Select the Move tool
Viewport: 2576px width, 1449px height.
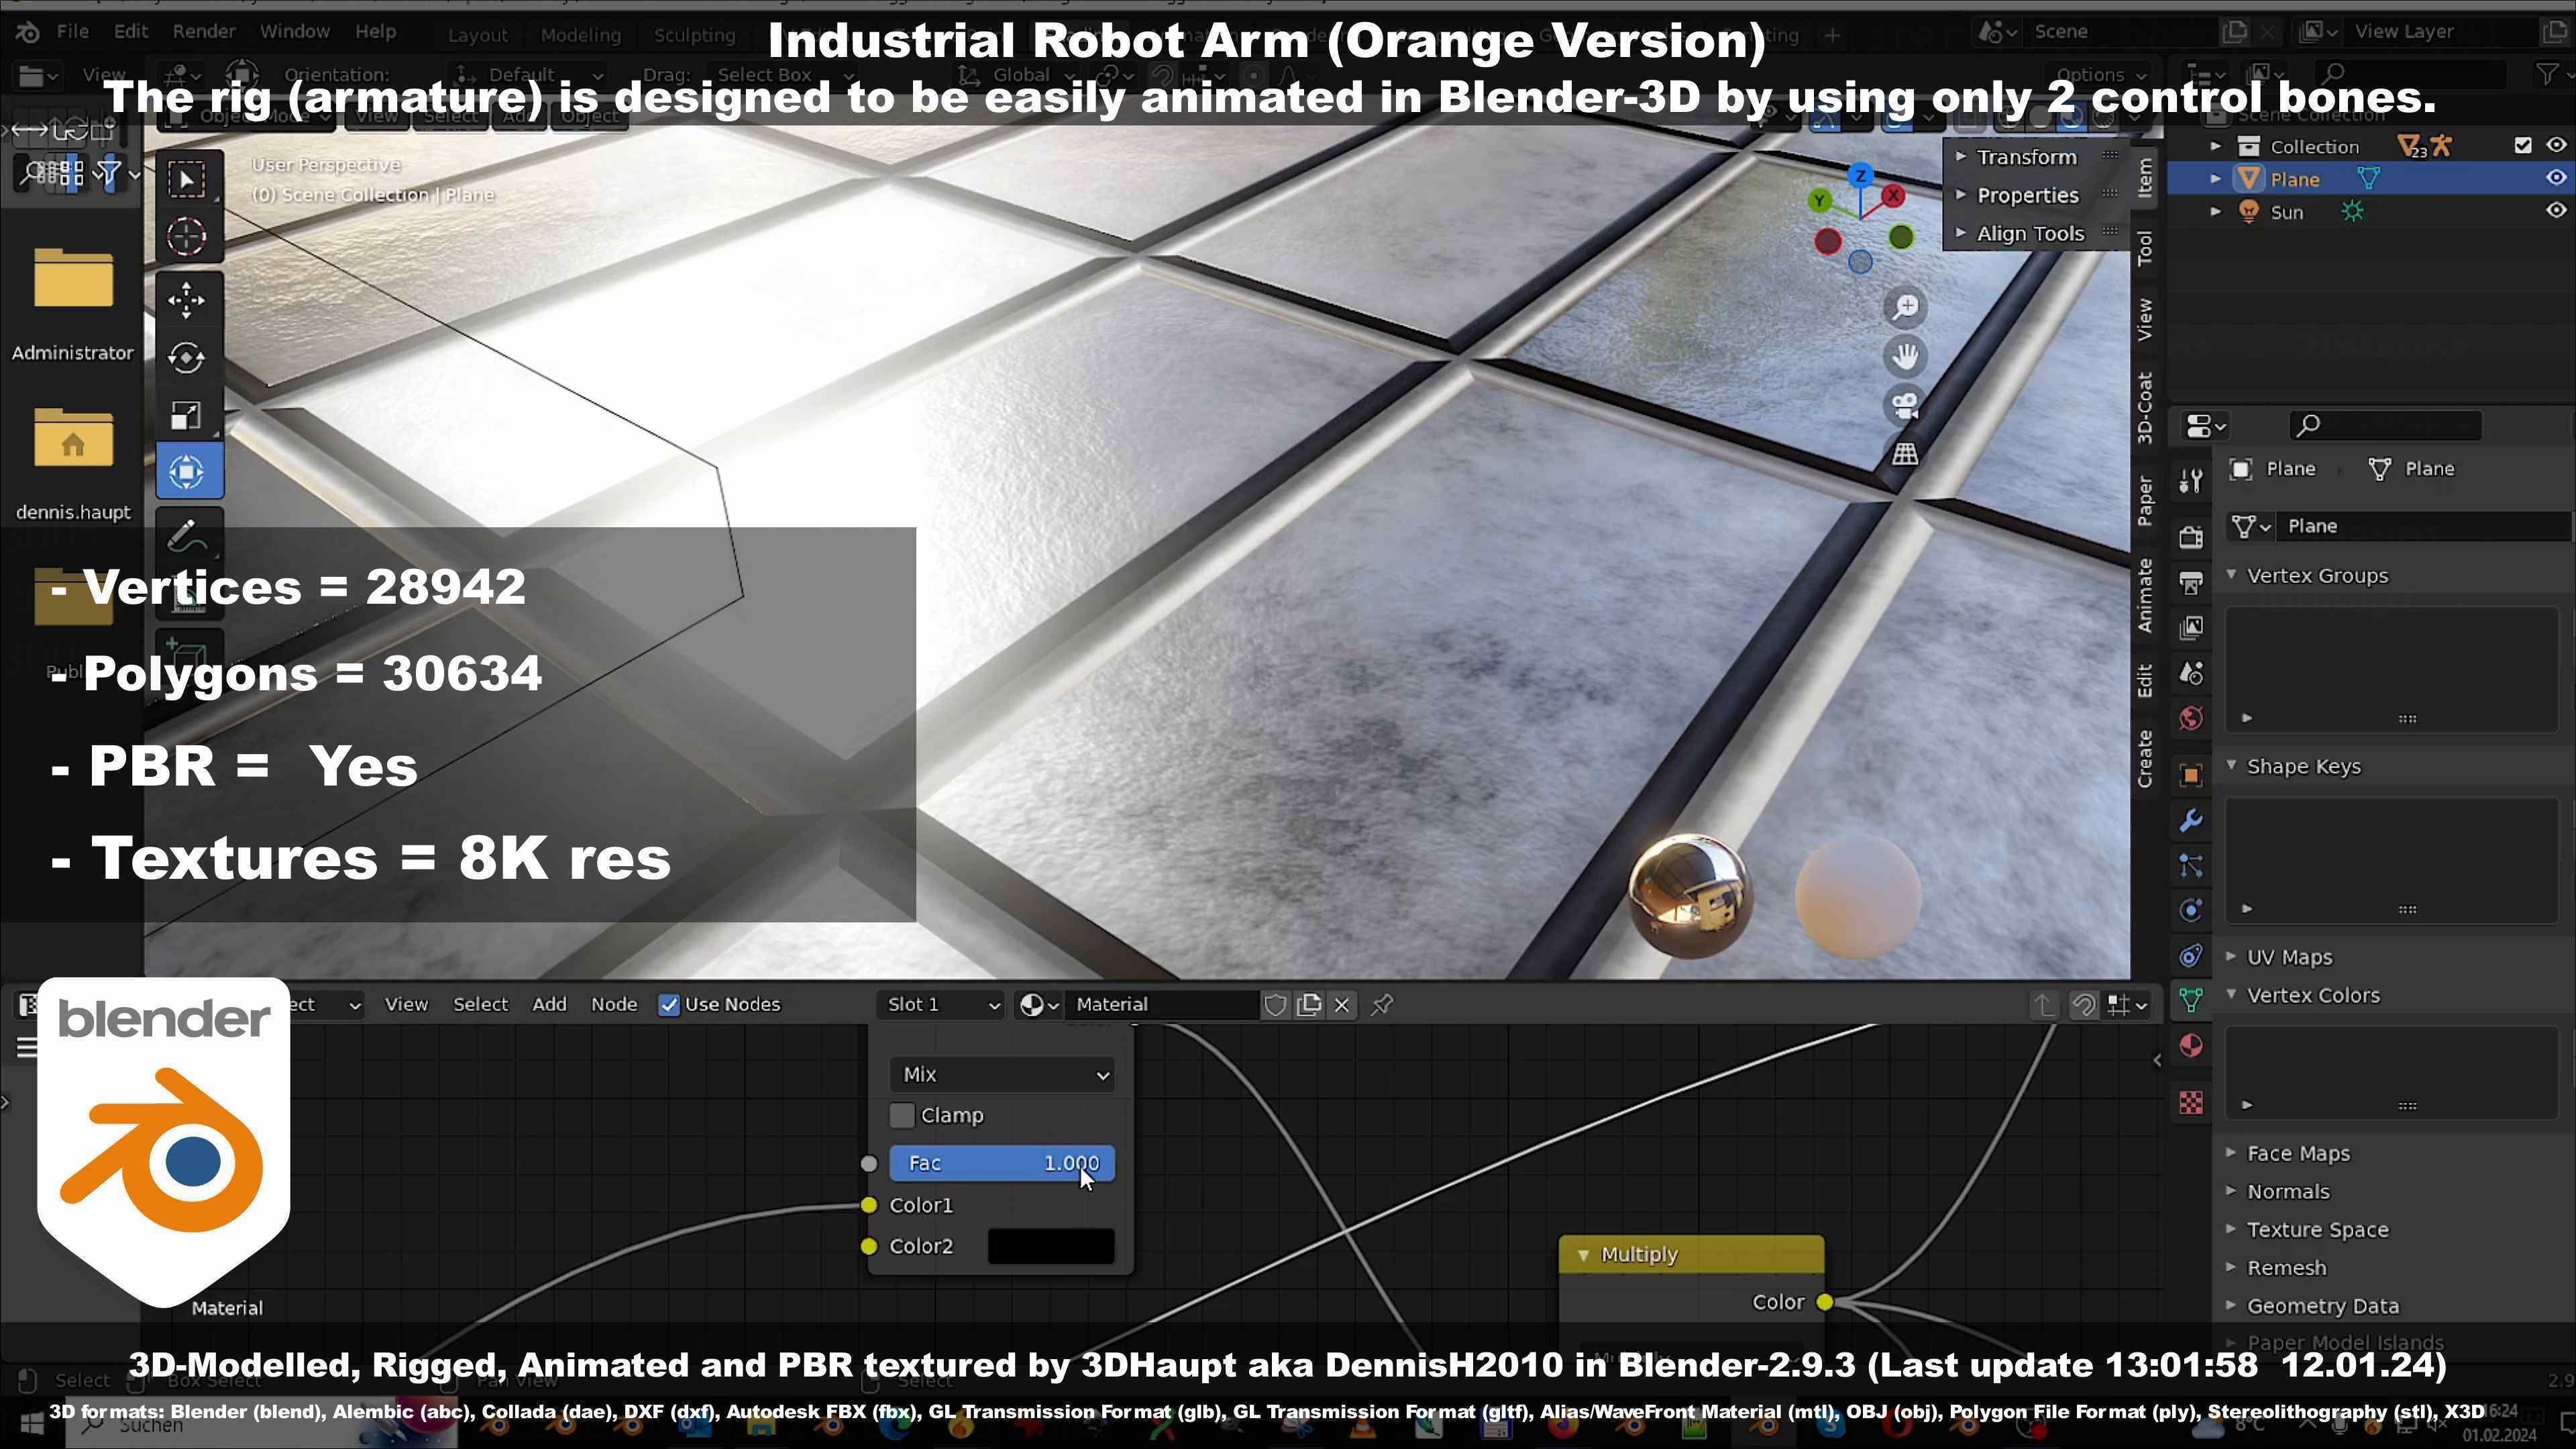click(x=187, y=300)
